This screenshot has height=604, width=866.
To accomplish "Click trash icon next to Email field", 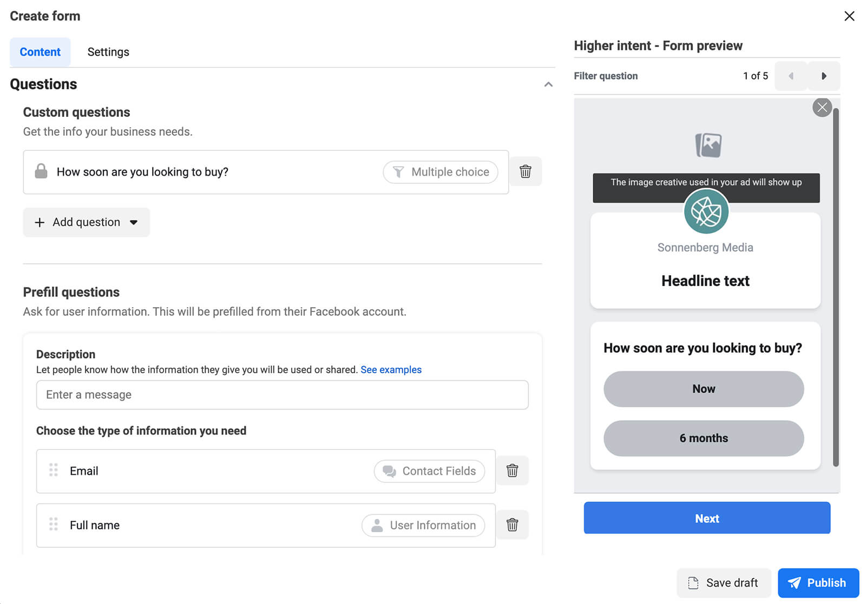I will 512,470.
